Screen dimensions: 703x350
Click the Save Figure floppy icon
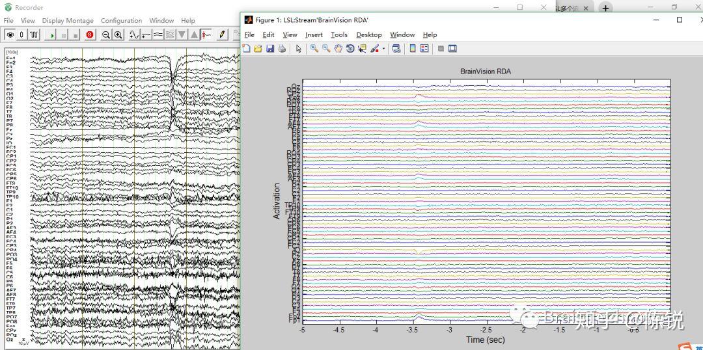point(269,49)
